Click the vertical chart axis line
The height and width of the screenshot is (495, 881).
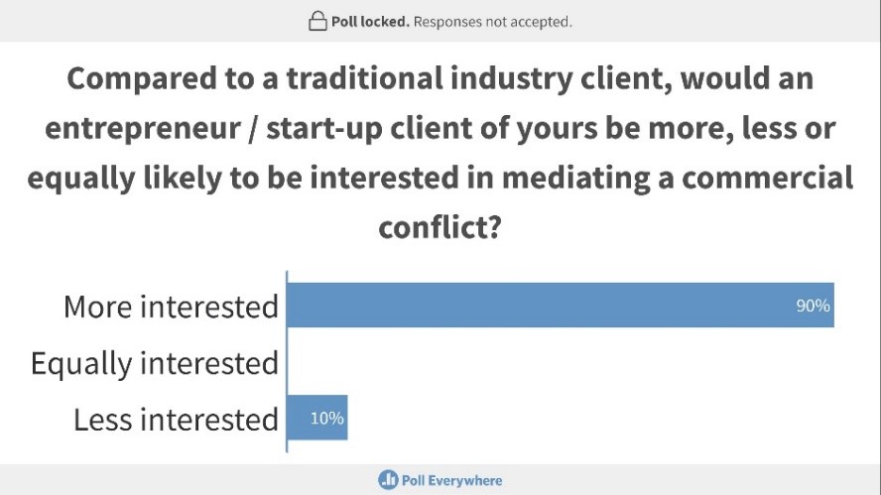pos(287,361)
